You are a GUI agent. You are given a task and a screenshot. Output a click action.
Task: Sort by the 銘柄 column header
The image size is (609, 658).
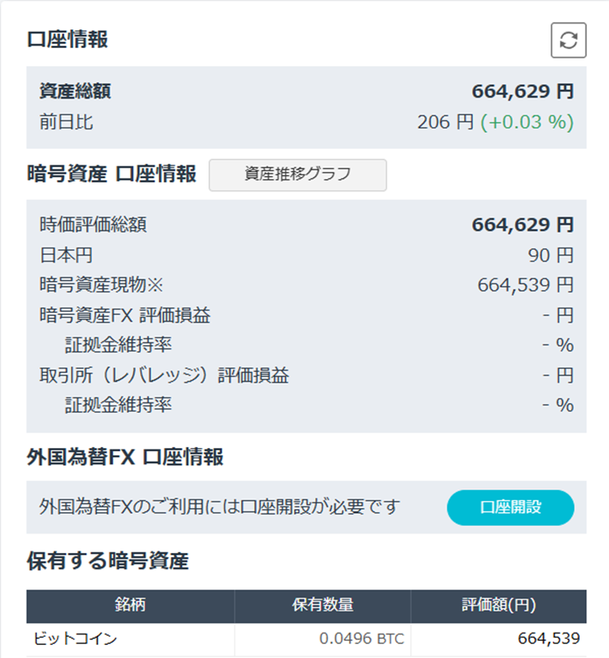pyautogui.click(x=130, y=605)
